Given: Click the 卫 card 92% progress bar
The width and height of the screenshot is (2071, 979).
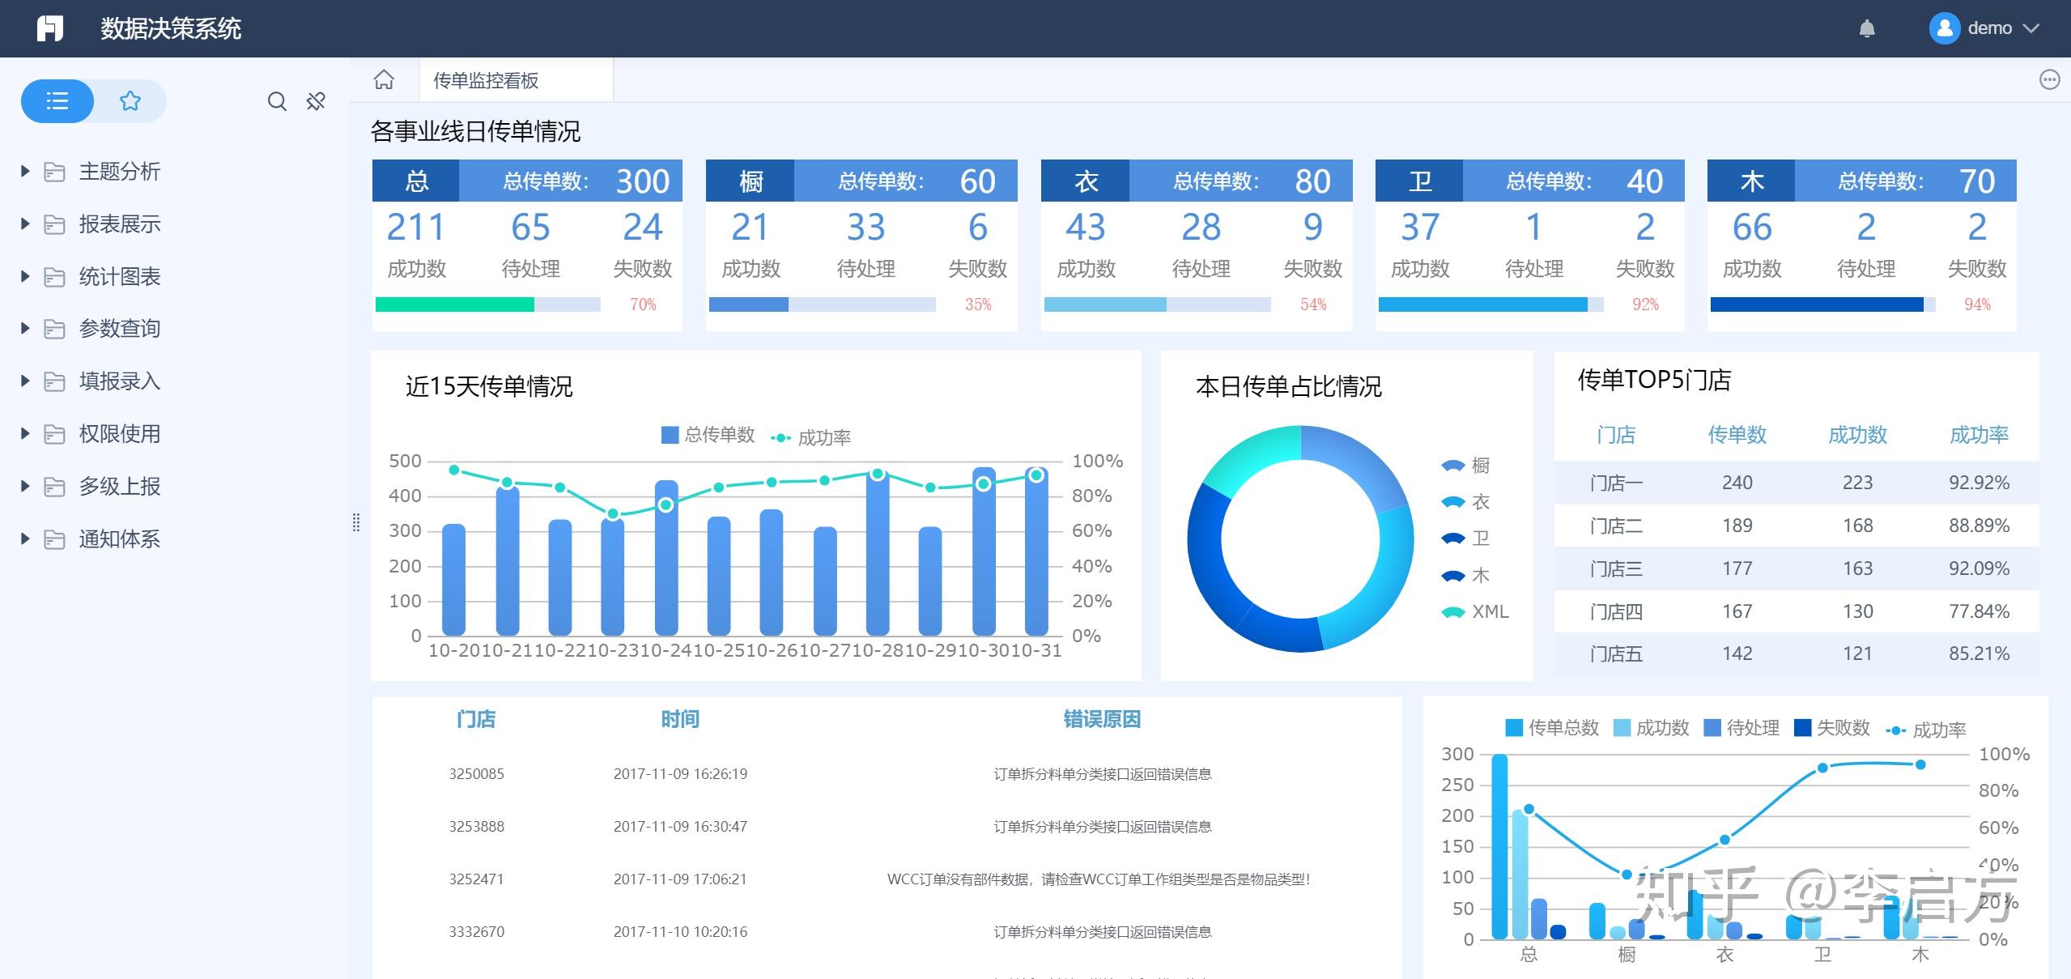Looking at the screenshot, I should click(x=1491, y=304).
